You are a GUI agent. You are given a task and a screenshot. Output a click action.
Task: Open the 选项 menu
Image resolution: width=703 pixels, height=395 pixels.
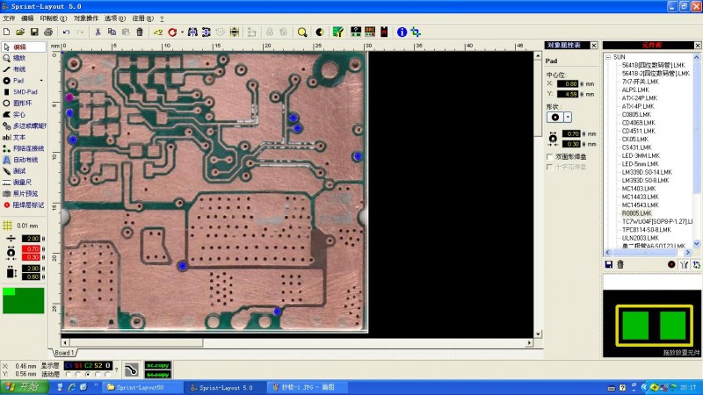pyautogui.click(x=113, y=18)
